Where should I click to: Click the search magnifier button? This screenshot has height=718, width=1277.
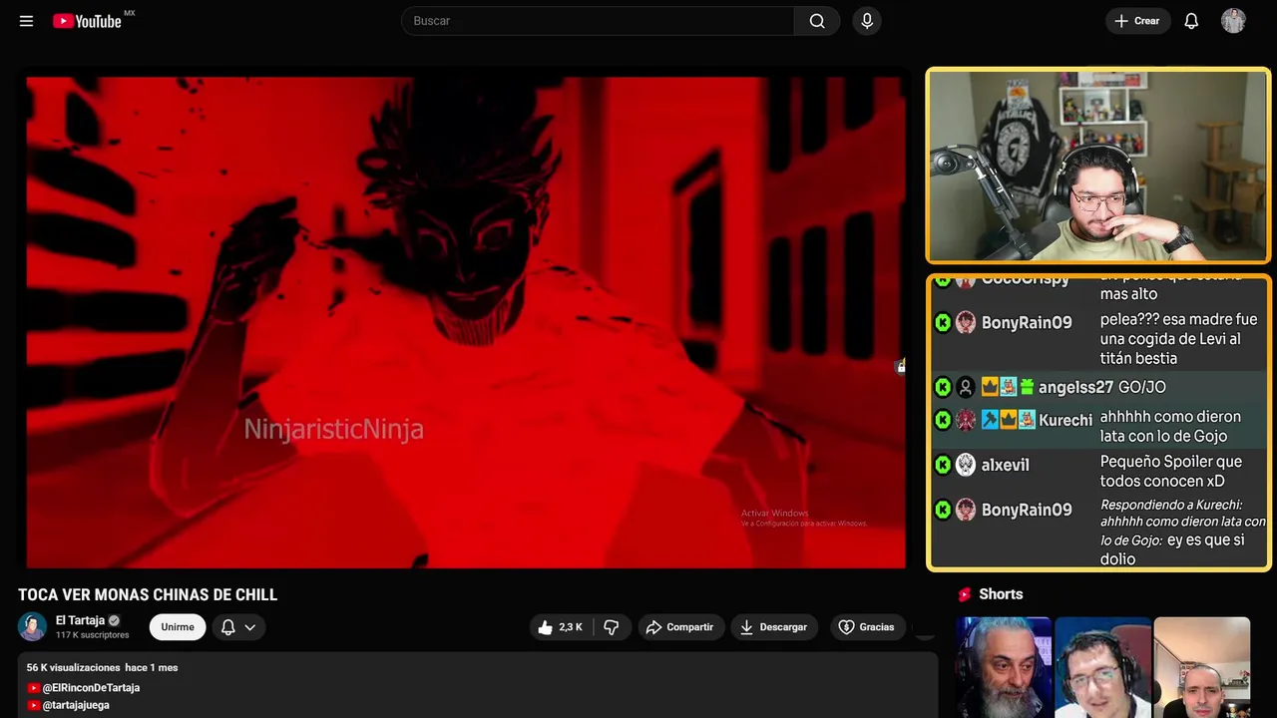tap(817, 21)
